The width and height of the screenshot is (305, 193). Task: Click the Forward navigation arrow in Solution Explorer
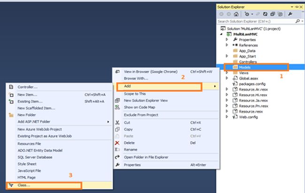(x=229, y=14)
